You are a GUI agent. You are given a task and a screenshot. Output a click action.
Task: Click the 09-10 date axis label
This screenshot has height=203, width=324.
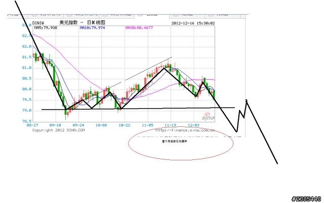(x=55, y=125)
